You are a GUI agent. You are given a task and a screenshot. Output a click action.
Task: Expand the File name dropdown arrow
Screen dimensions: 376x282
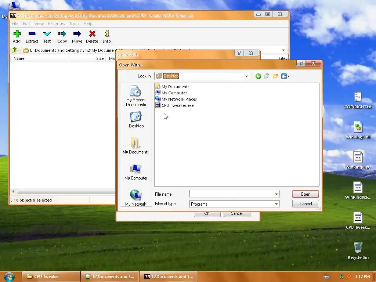276,194
